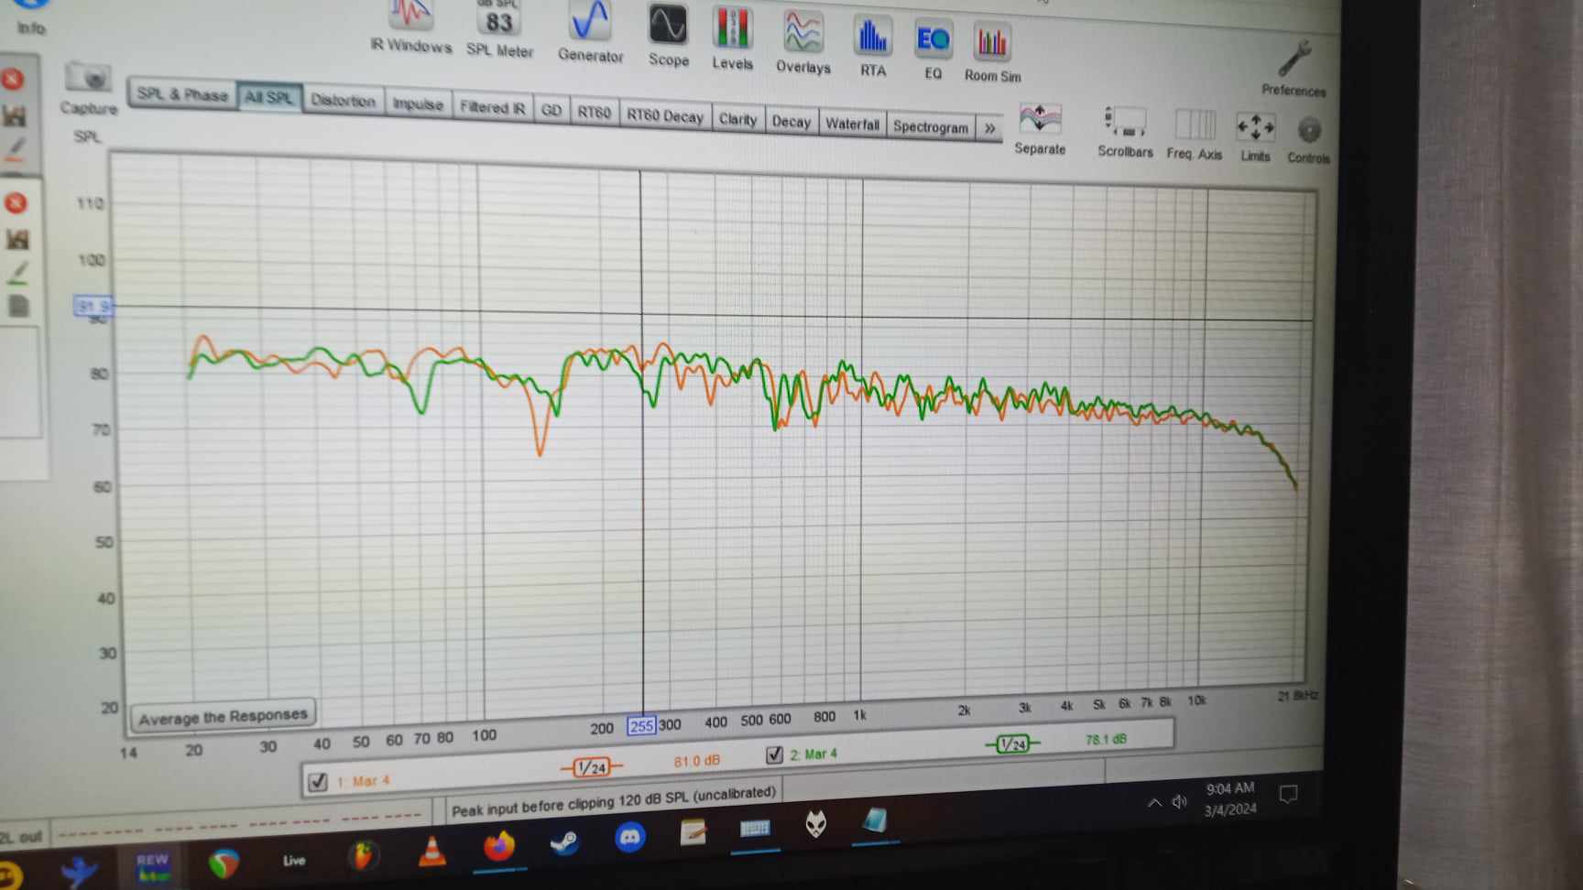Open the Waterfall tab

pos(852,124)
